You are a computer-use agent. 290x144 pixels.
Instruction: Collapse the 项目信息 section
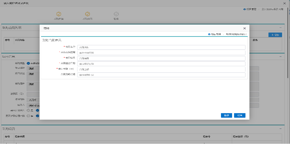click(280, 57)
